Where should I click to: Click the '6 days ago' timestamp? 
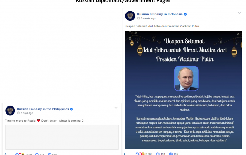(27, 113)
